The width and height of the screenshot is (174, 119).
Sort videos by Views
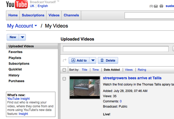click(x=129, y=70)
